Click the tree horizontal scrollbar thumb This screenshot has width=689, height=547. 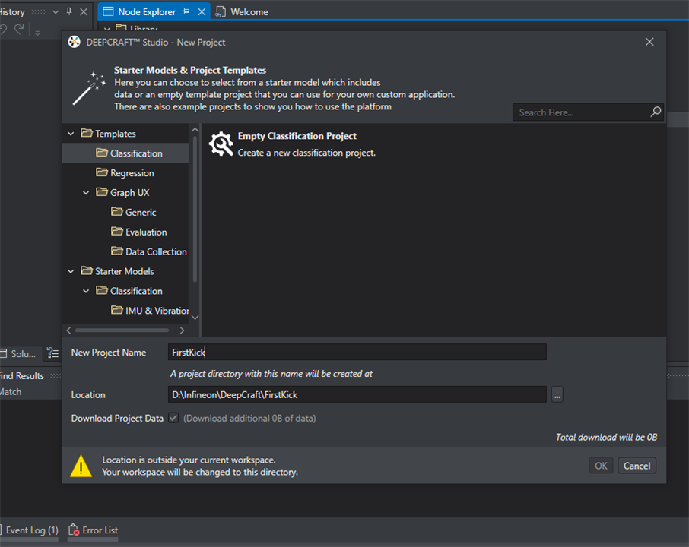click(x=122, y=330)
